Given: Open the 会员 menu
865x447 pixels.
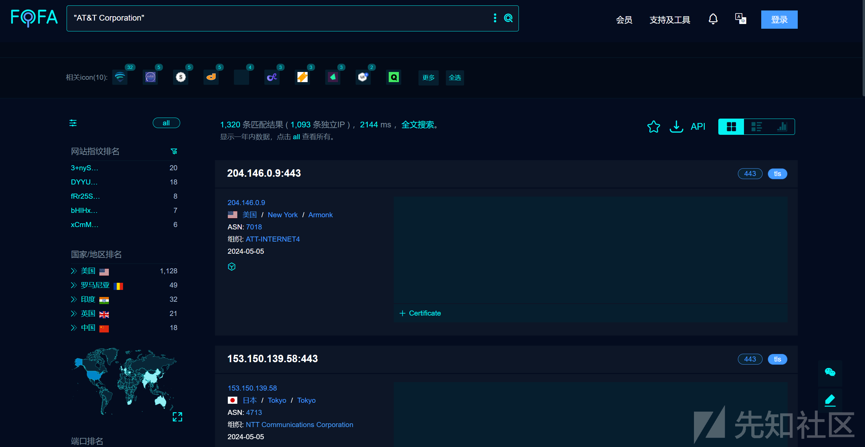Looking at the screenshot, I should click(x=624, y=20).
